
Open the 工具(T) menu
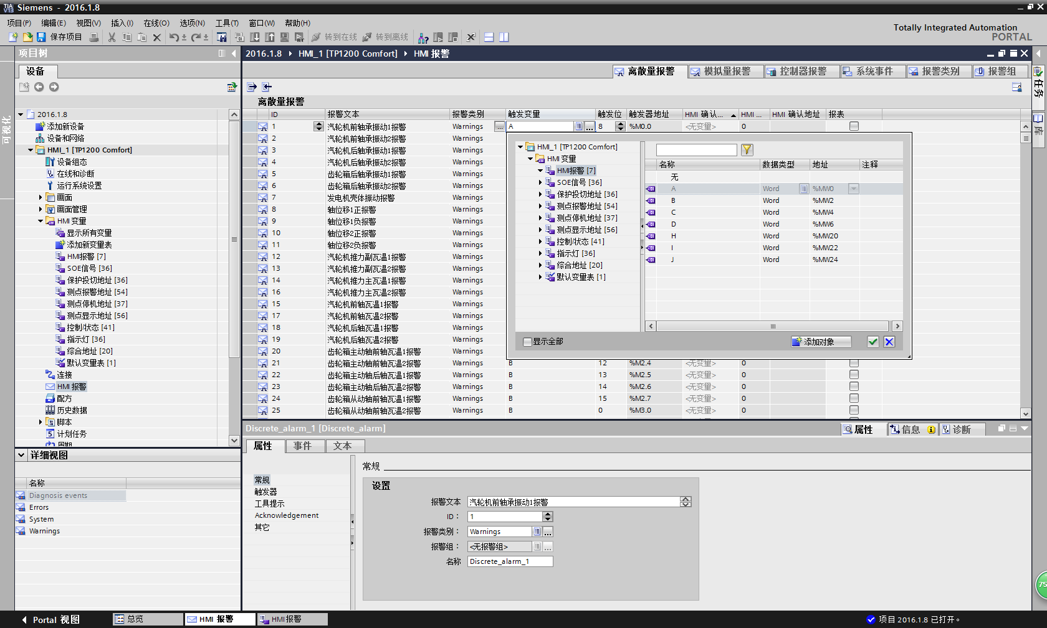pos(227,23)
